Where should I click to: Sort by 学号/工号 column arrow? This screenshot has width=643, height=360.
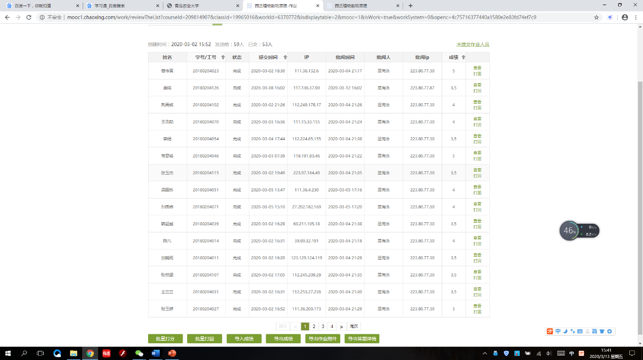(x=223, y=57)
